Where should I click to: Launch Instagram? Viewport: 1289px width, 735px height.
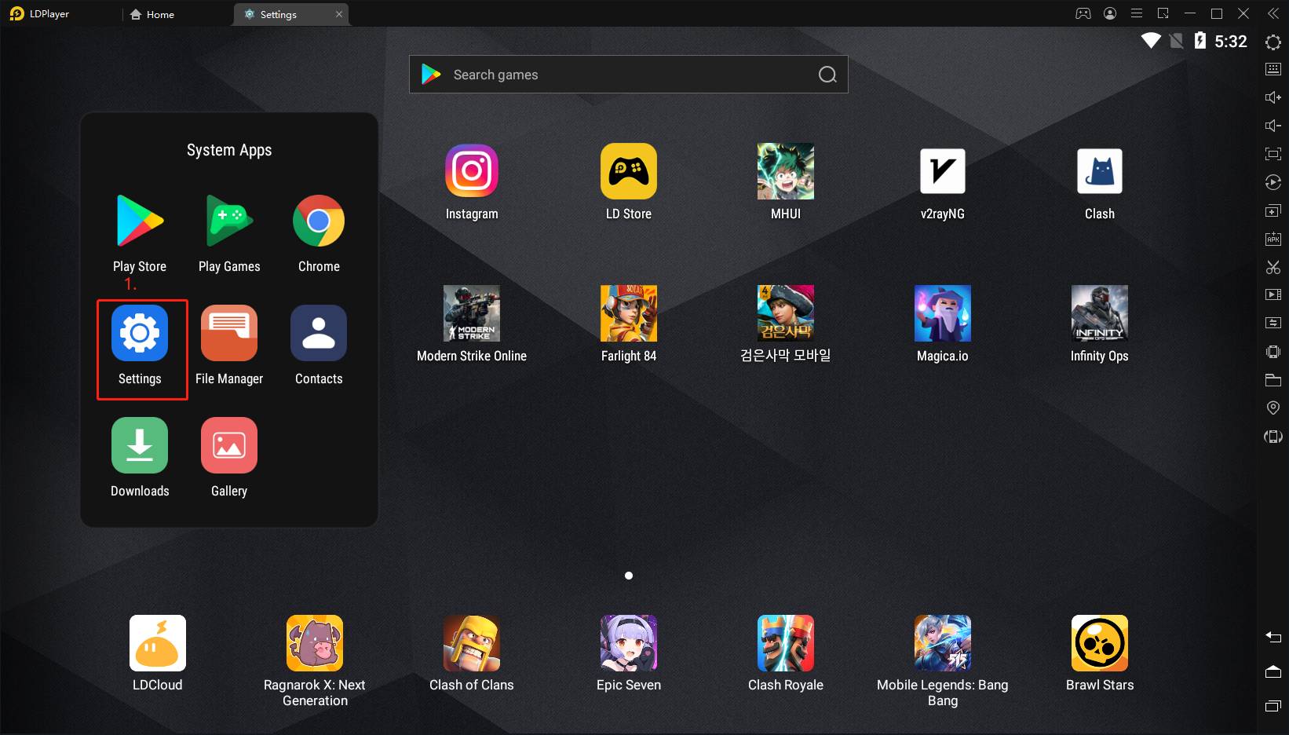pos(472,171)
